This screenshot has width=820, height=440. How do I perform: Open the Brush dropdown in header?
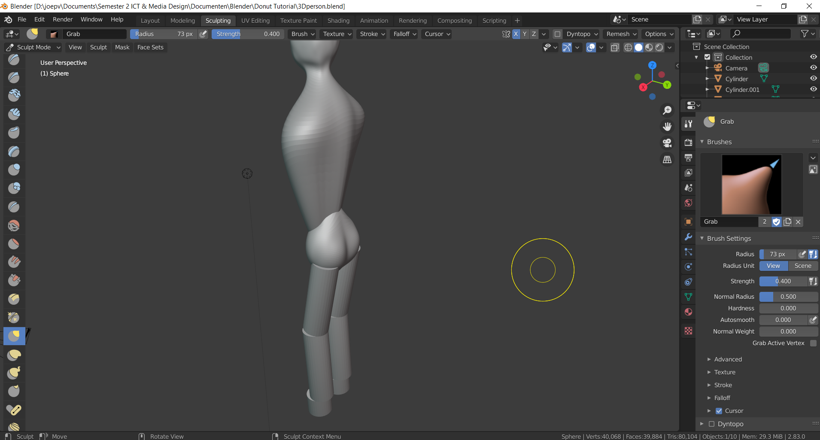pyautogui.click(x=303, y=34)
